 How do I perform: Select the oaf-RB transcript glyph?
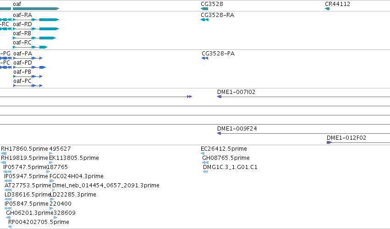[x=34, y=38]
